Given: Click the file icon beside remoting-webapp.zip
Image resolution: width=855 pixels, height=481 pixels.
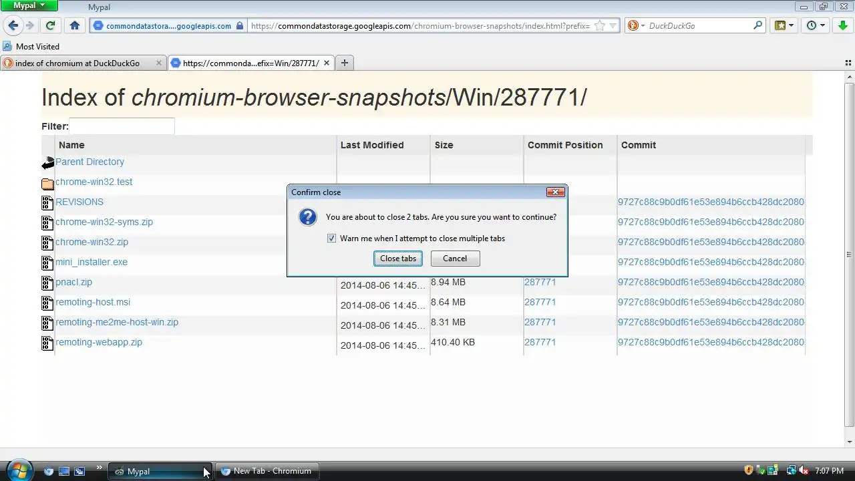Looking at the screenshot, I should pyautogui.click(x=47, y=343).
